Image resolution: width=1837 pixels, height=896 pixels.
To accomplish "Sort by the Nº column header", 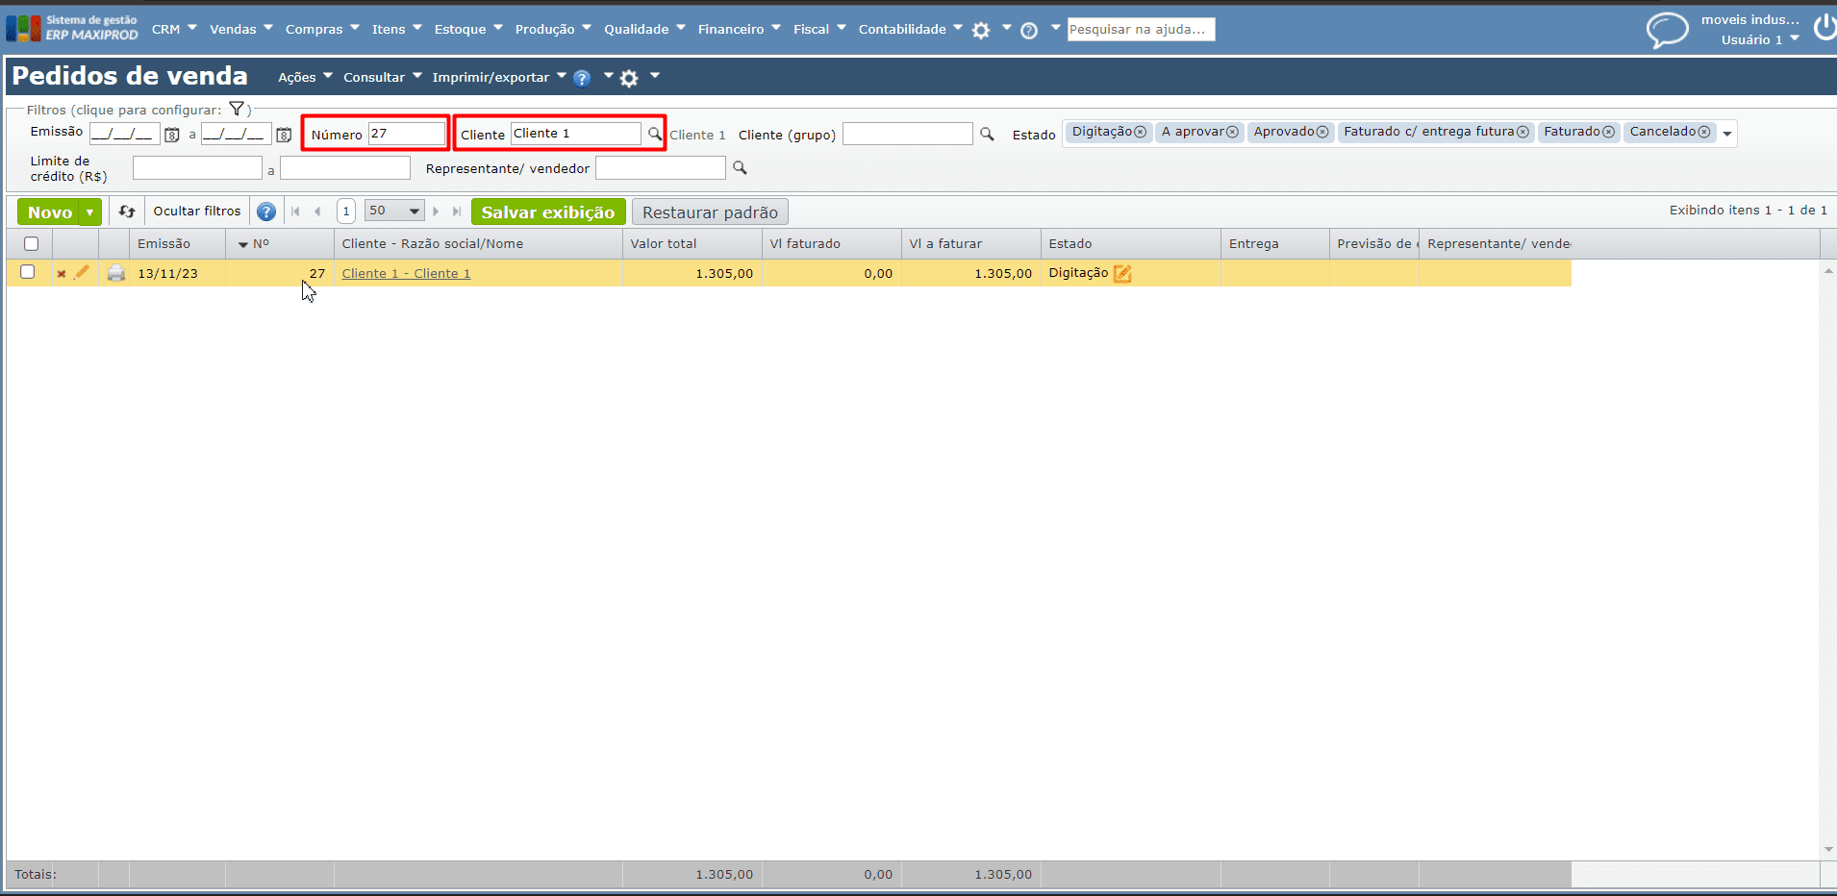I will pos(279,244).
